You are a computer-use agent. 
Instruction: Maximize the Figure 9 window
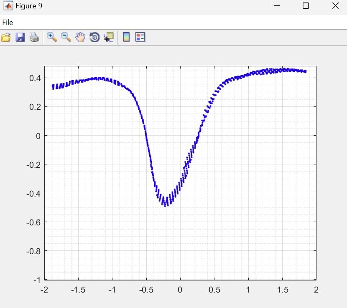(306, 6)
